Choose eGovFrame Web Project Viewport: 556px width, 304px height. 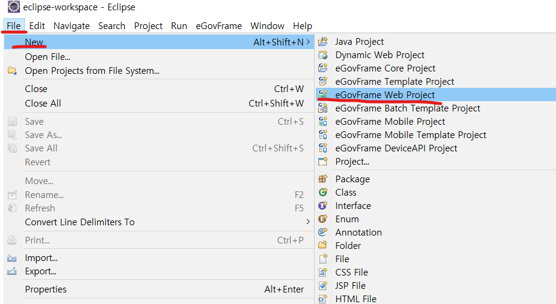pyautogui.click(x=436, y=94)
